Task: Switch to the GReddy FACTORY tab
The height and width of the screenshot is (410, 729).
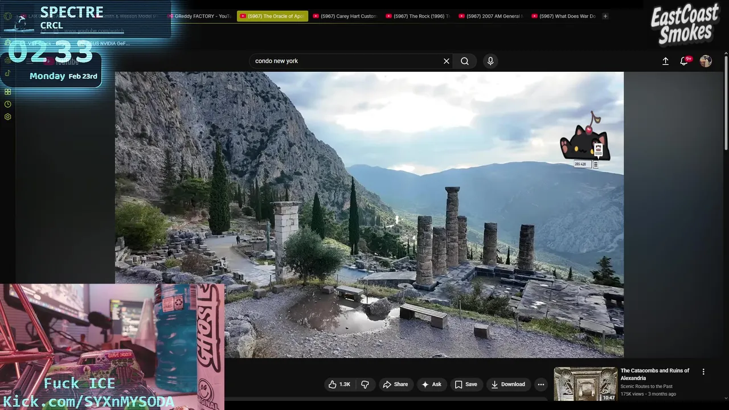Action: [199, 16]
